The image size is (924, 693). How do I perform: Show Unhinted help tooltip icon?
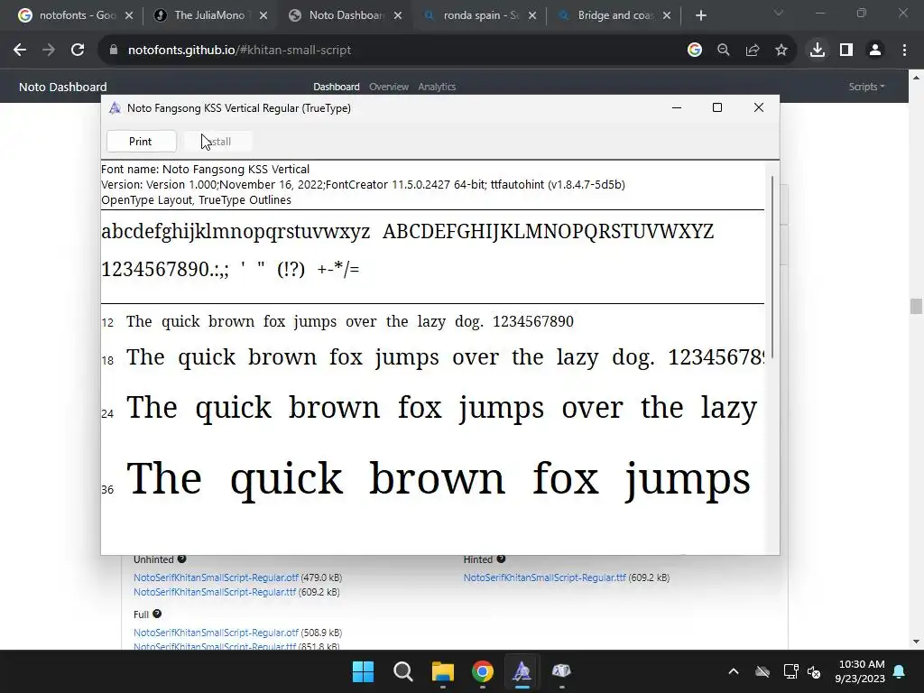(x=181, y=559)
